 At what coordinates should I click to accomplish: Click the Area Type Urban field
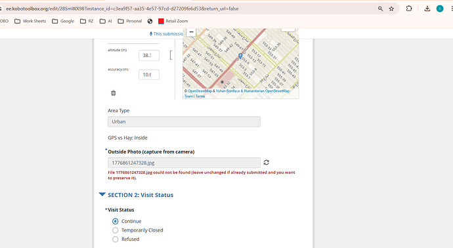click(x=184, y=122)
